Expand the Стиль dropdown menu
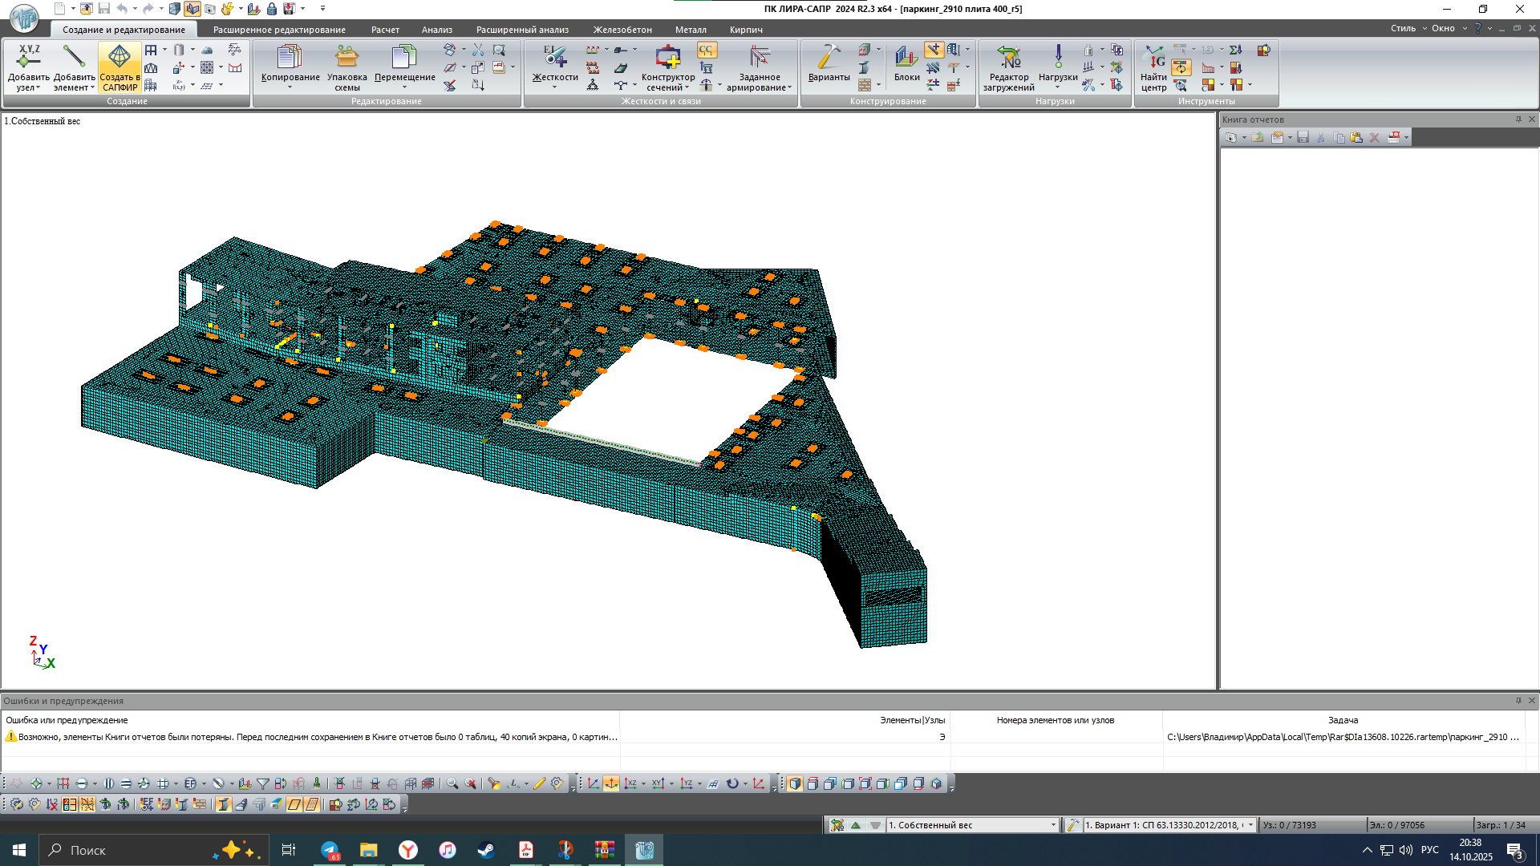This screenshot has height=866, width=1540. pyautogui.click(x=1408, y=28)
